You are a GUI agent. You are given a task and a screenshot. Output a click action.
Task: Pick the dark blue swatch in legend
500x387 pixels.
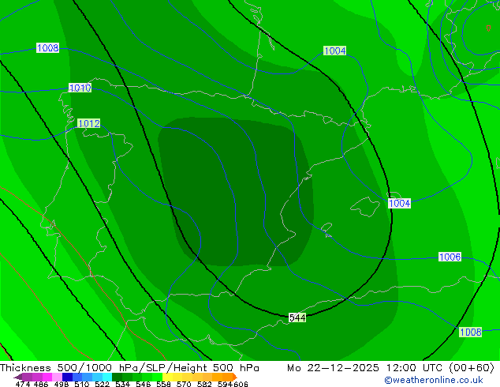click(67, 377)
